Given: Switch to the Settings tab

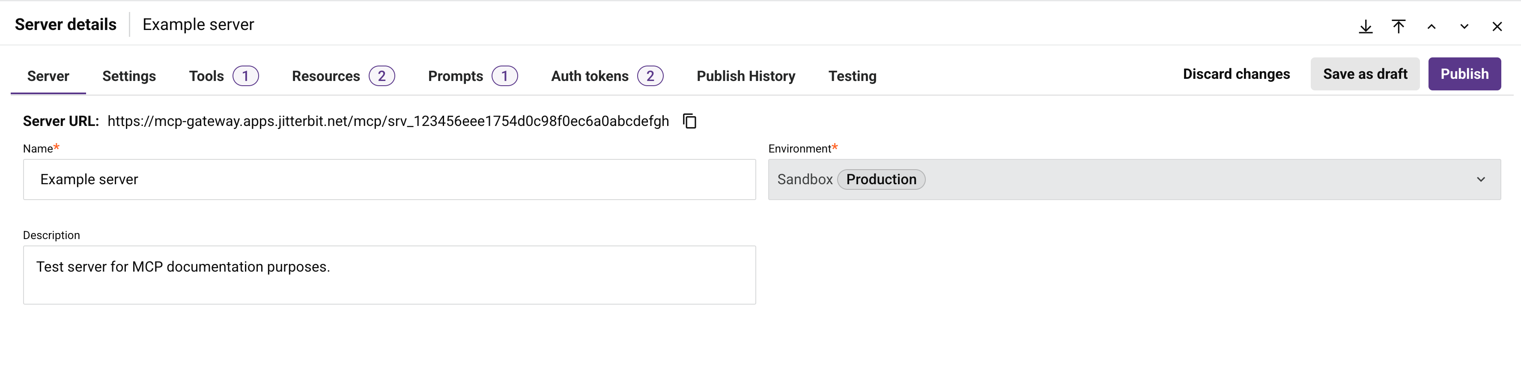Looking at the screenshot, I should click(129, 76).
